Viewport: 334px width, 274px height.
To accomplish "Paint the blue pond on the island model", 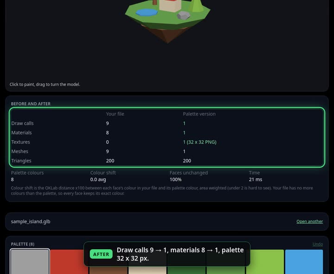I will coord(147,12).
